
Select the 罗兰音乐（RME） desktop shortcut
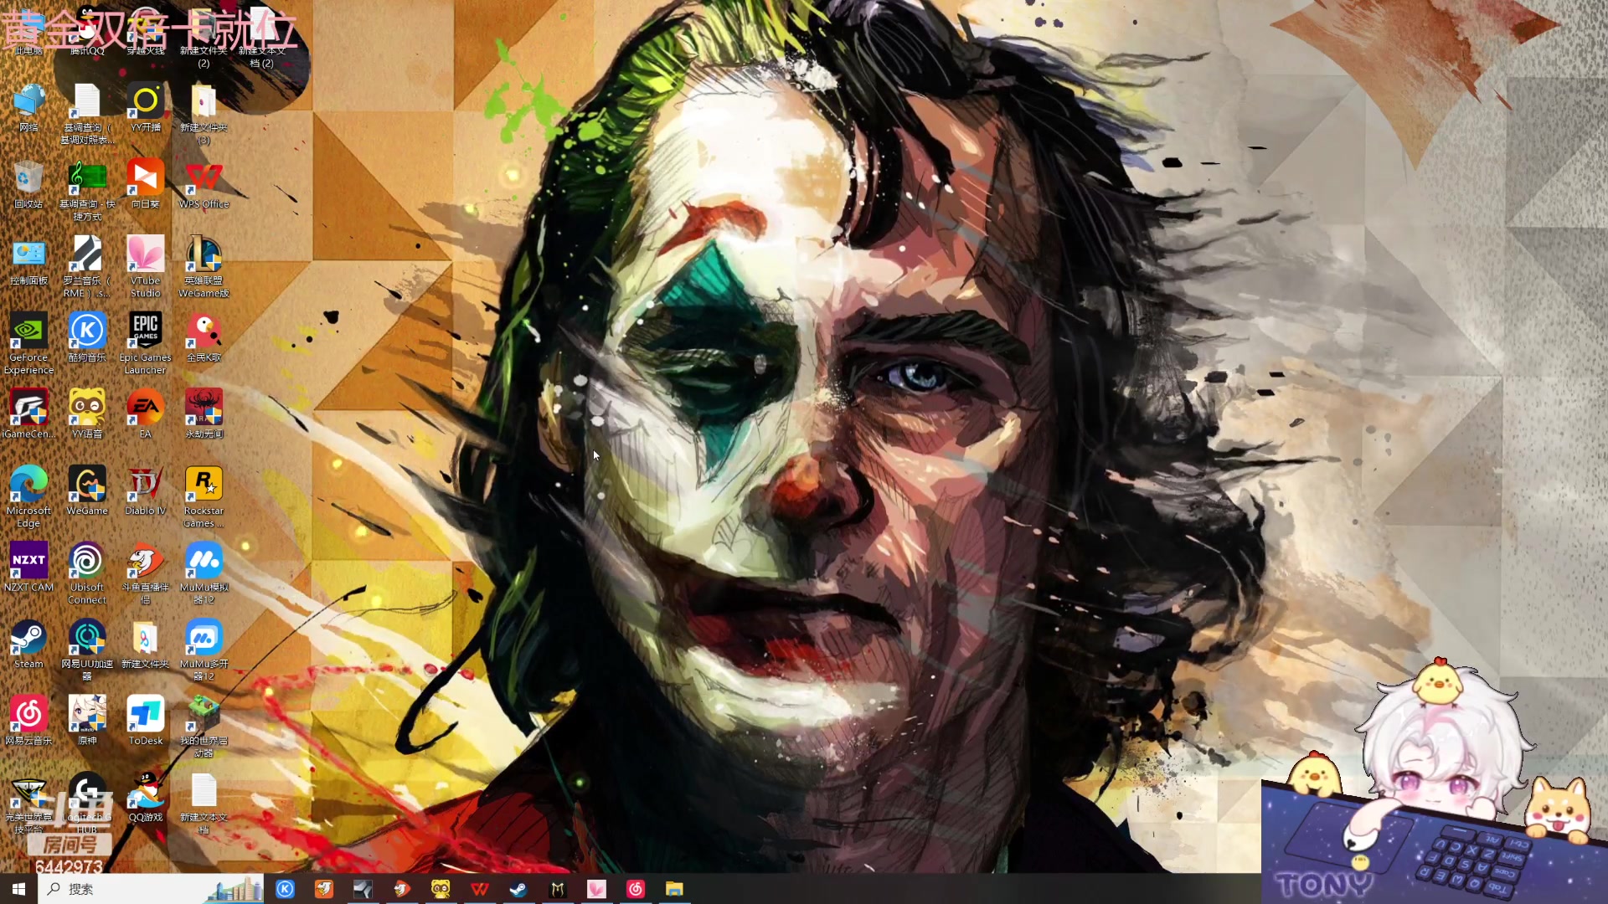pos(87,267)
